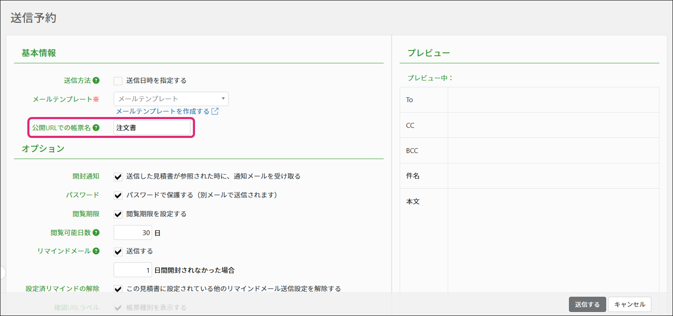Screen dimensions: 673x316
Task: Click help icon beside 公開URLでの帳票名
Action: (x=96, y=128)
